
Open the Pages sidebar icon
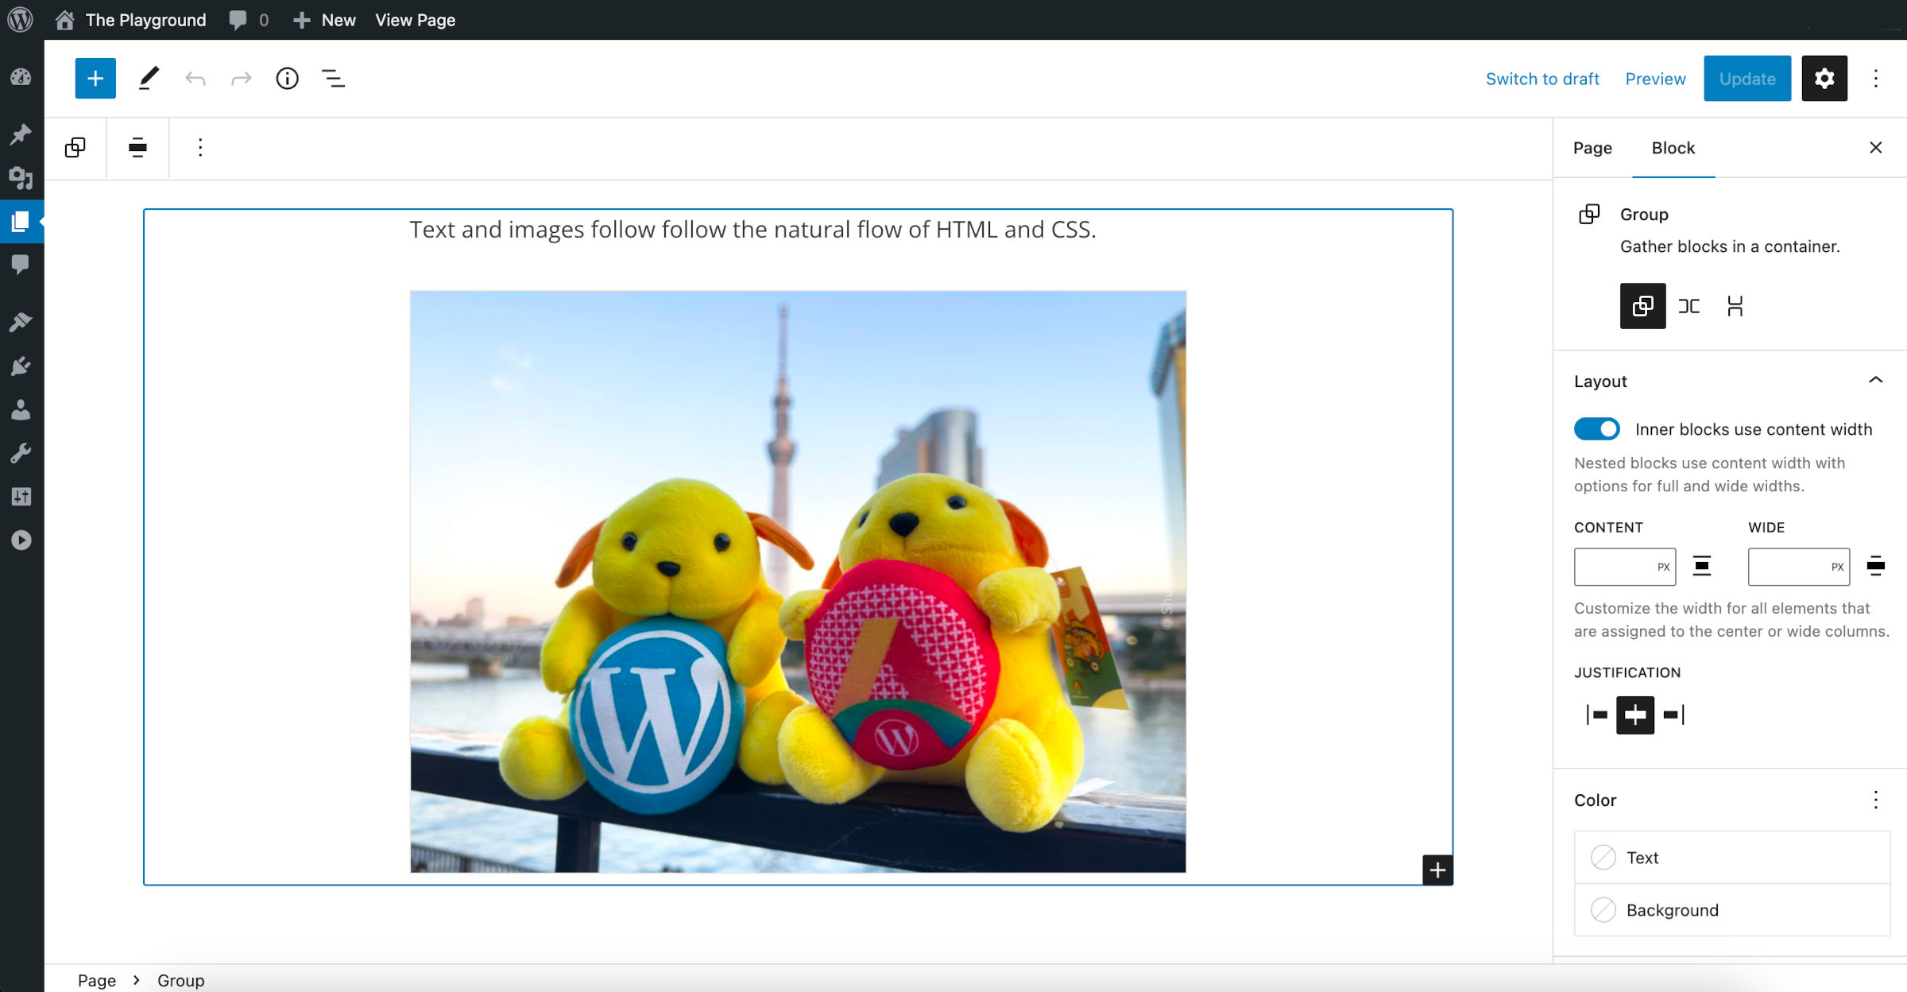click(x=21, y=221)
